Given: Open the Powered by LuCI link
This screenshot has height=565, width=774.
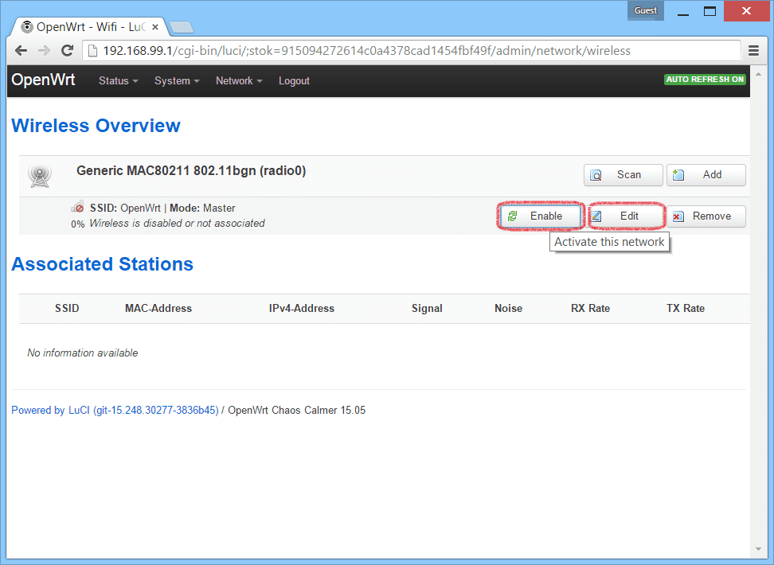Looking at the screenshot, I should [114, 411].
